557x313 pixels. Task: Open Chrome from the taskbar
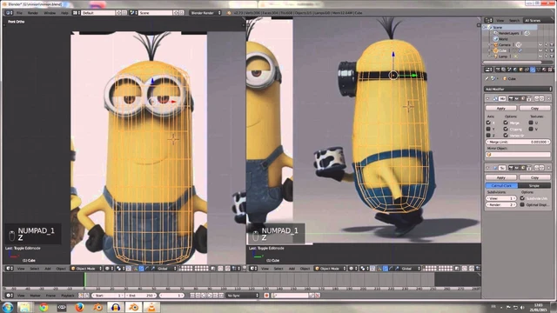tap(44, 307)
